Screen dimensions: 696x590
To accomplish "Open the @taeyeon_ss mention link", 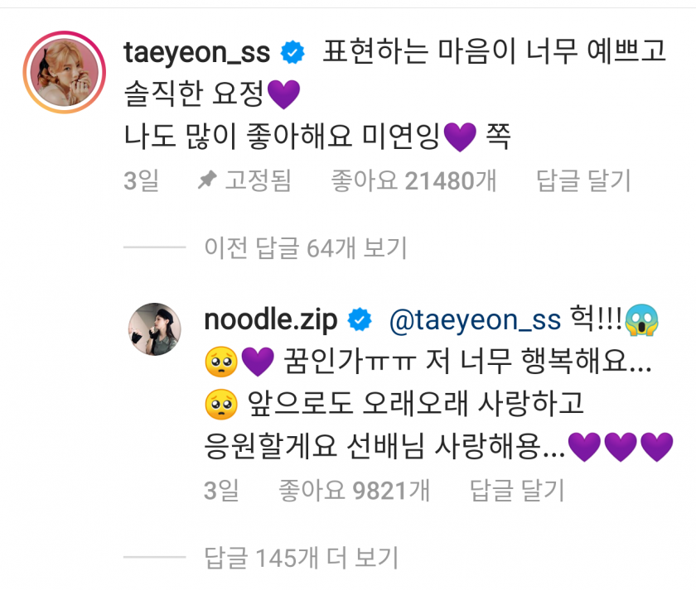I will 475,320.
